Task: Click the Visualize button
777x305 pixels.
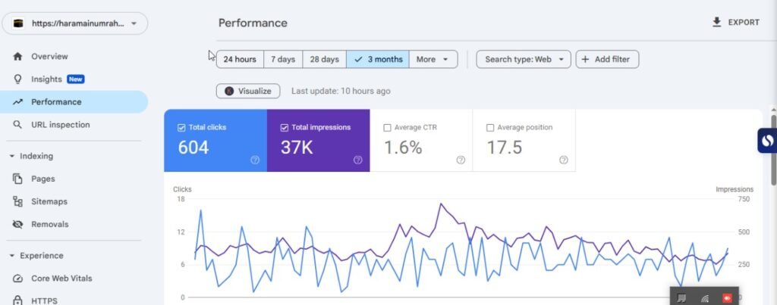Action: tap(247, 91)
